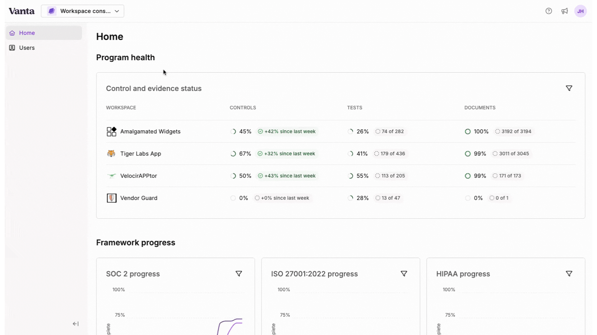Click the TESTS column header
Screen dimensions: 597x335
click(x=354, y=108)
